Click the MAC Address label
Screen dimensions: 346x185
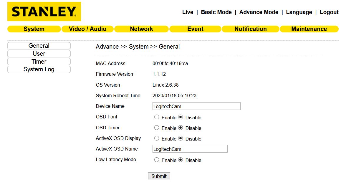(110, 64)
